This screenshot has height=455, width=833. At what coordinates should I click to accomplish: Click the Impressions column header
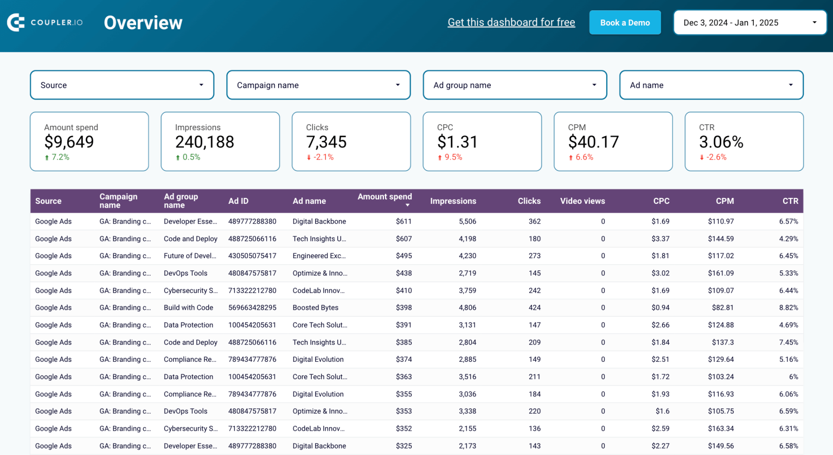(453, 201)
